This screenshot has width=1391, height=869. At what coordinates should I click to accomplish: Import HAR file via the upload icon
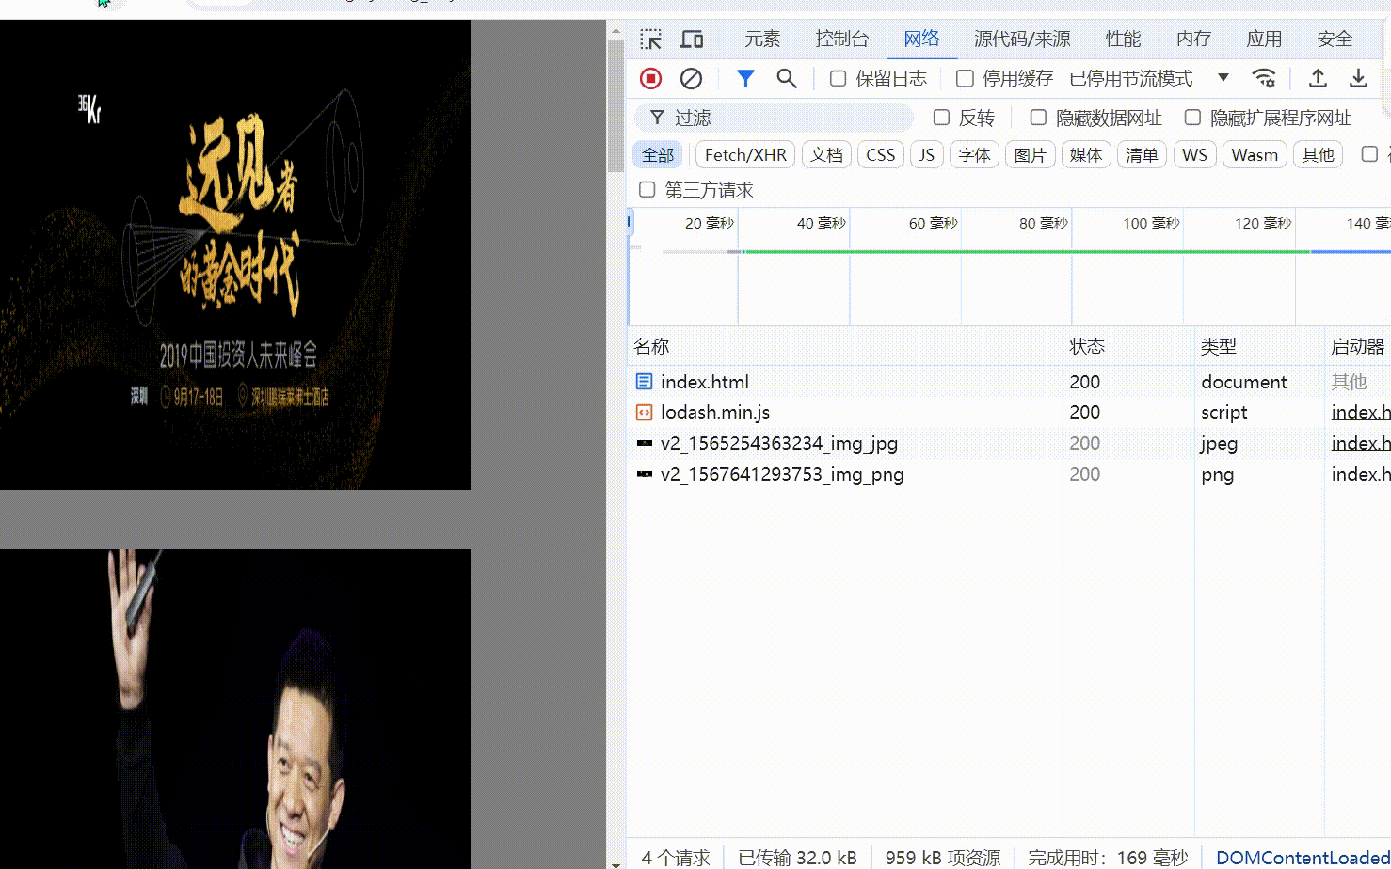[1318, 78]
